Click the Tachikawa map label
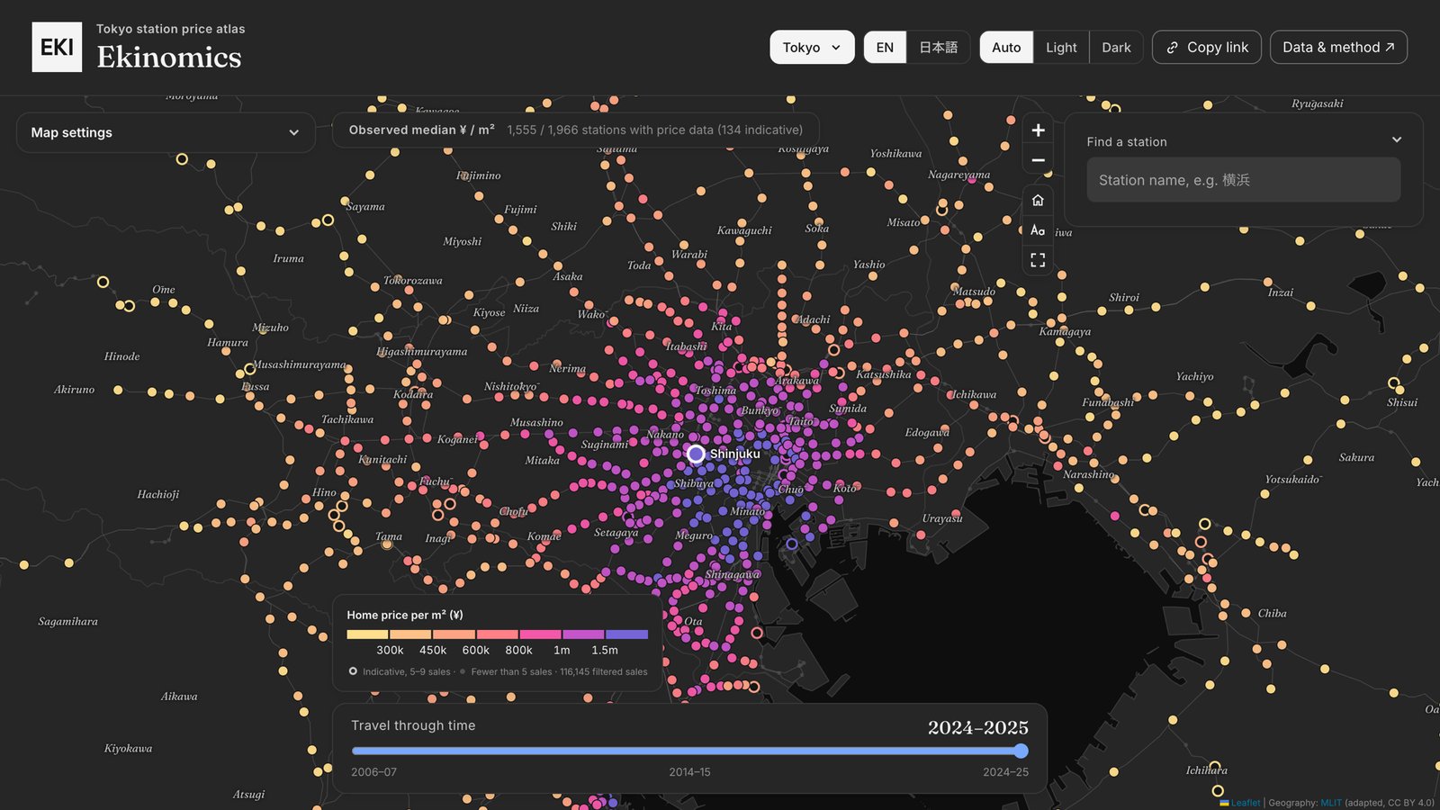The height and width of the screenshot is (810, 1440). [347, 419]
